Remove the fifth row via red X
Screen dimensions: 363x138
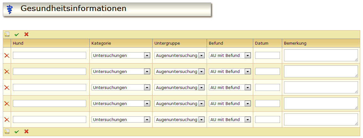pos(7,120)
